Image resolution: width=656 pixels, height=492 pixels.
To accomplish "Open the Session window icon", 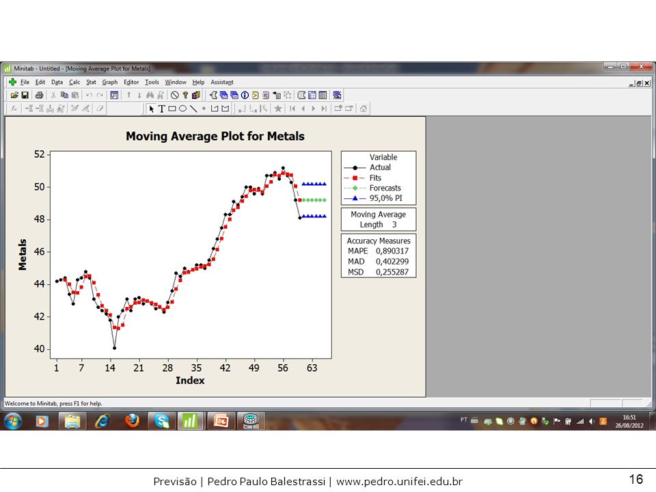I will click(x=301, y=96).
